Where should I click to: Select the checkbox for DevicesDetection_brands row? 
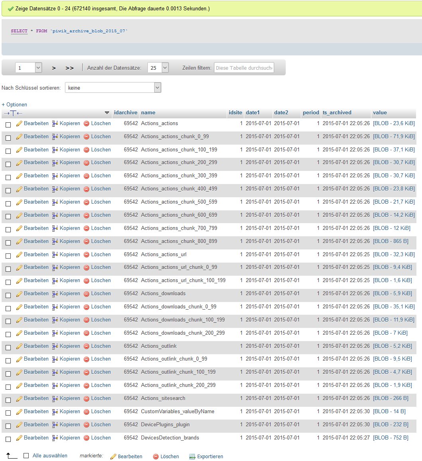tap(8, 439)
